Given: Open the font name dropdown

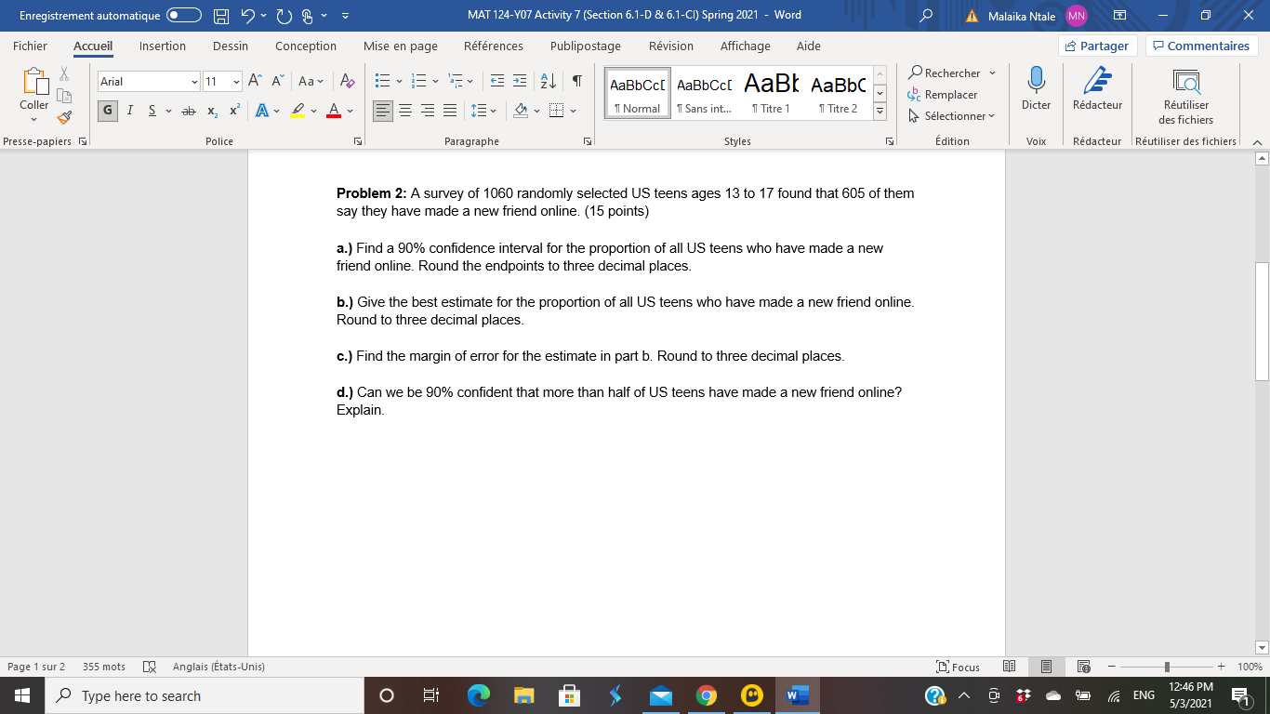Looking at the screenshot, I should pyautogui.click(x=194, y=82).
